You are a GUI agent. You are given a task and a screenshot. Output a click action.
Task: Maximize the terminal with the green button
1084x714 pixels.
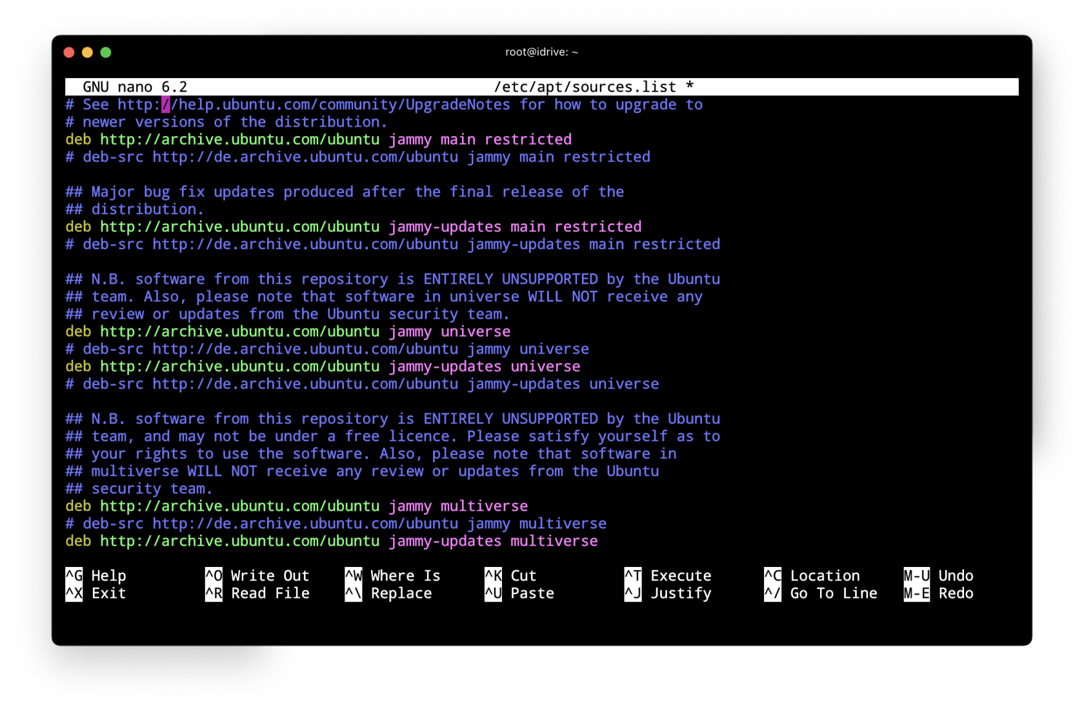[x=106, y=52]
